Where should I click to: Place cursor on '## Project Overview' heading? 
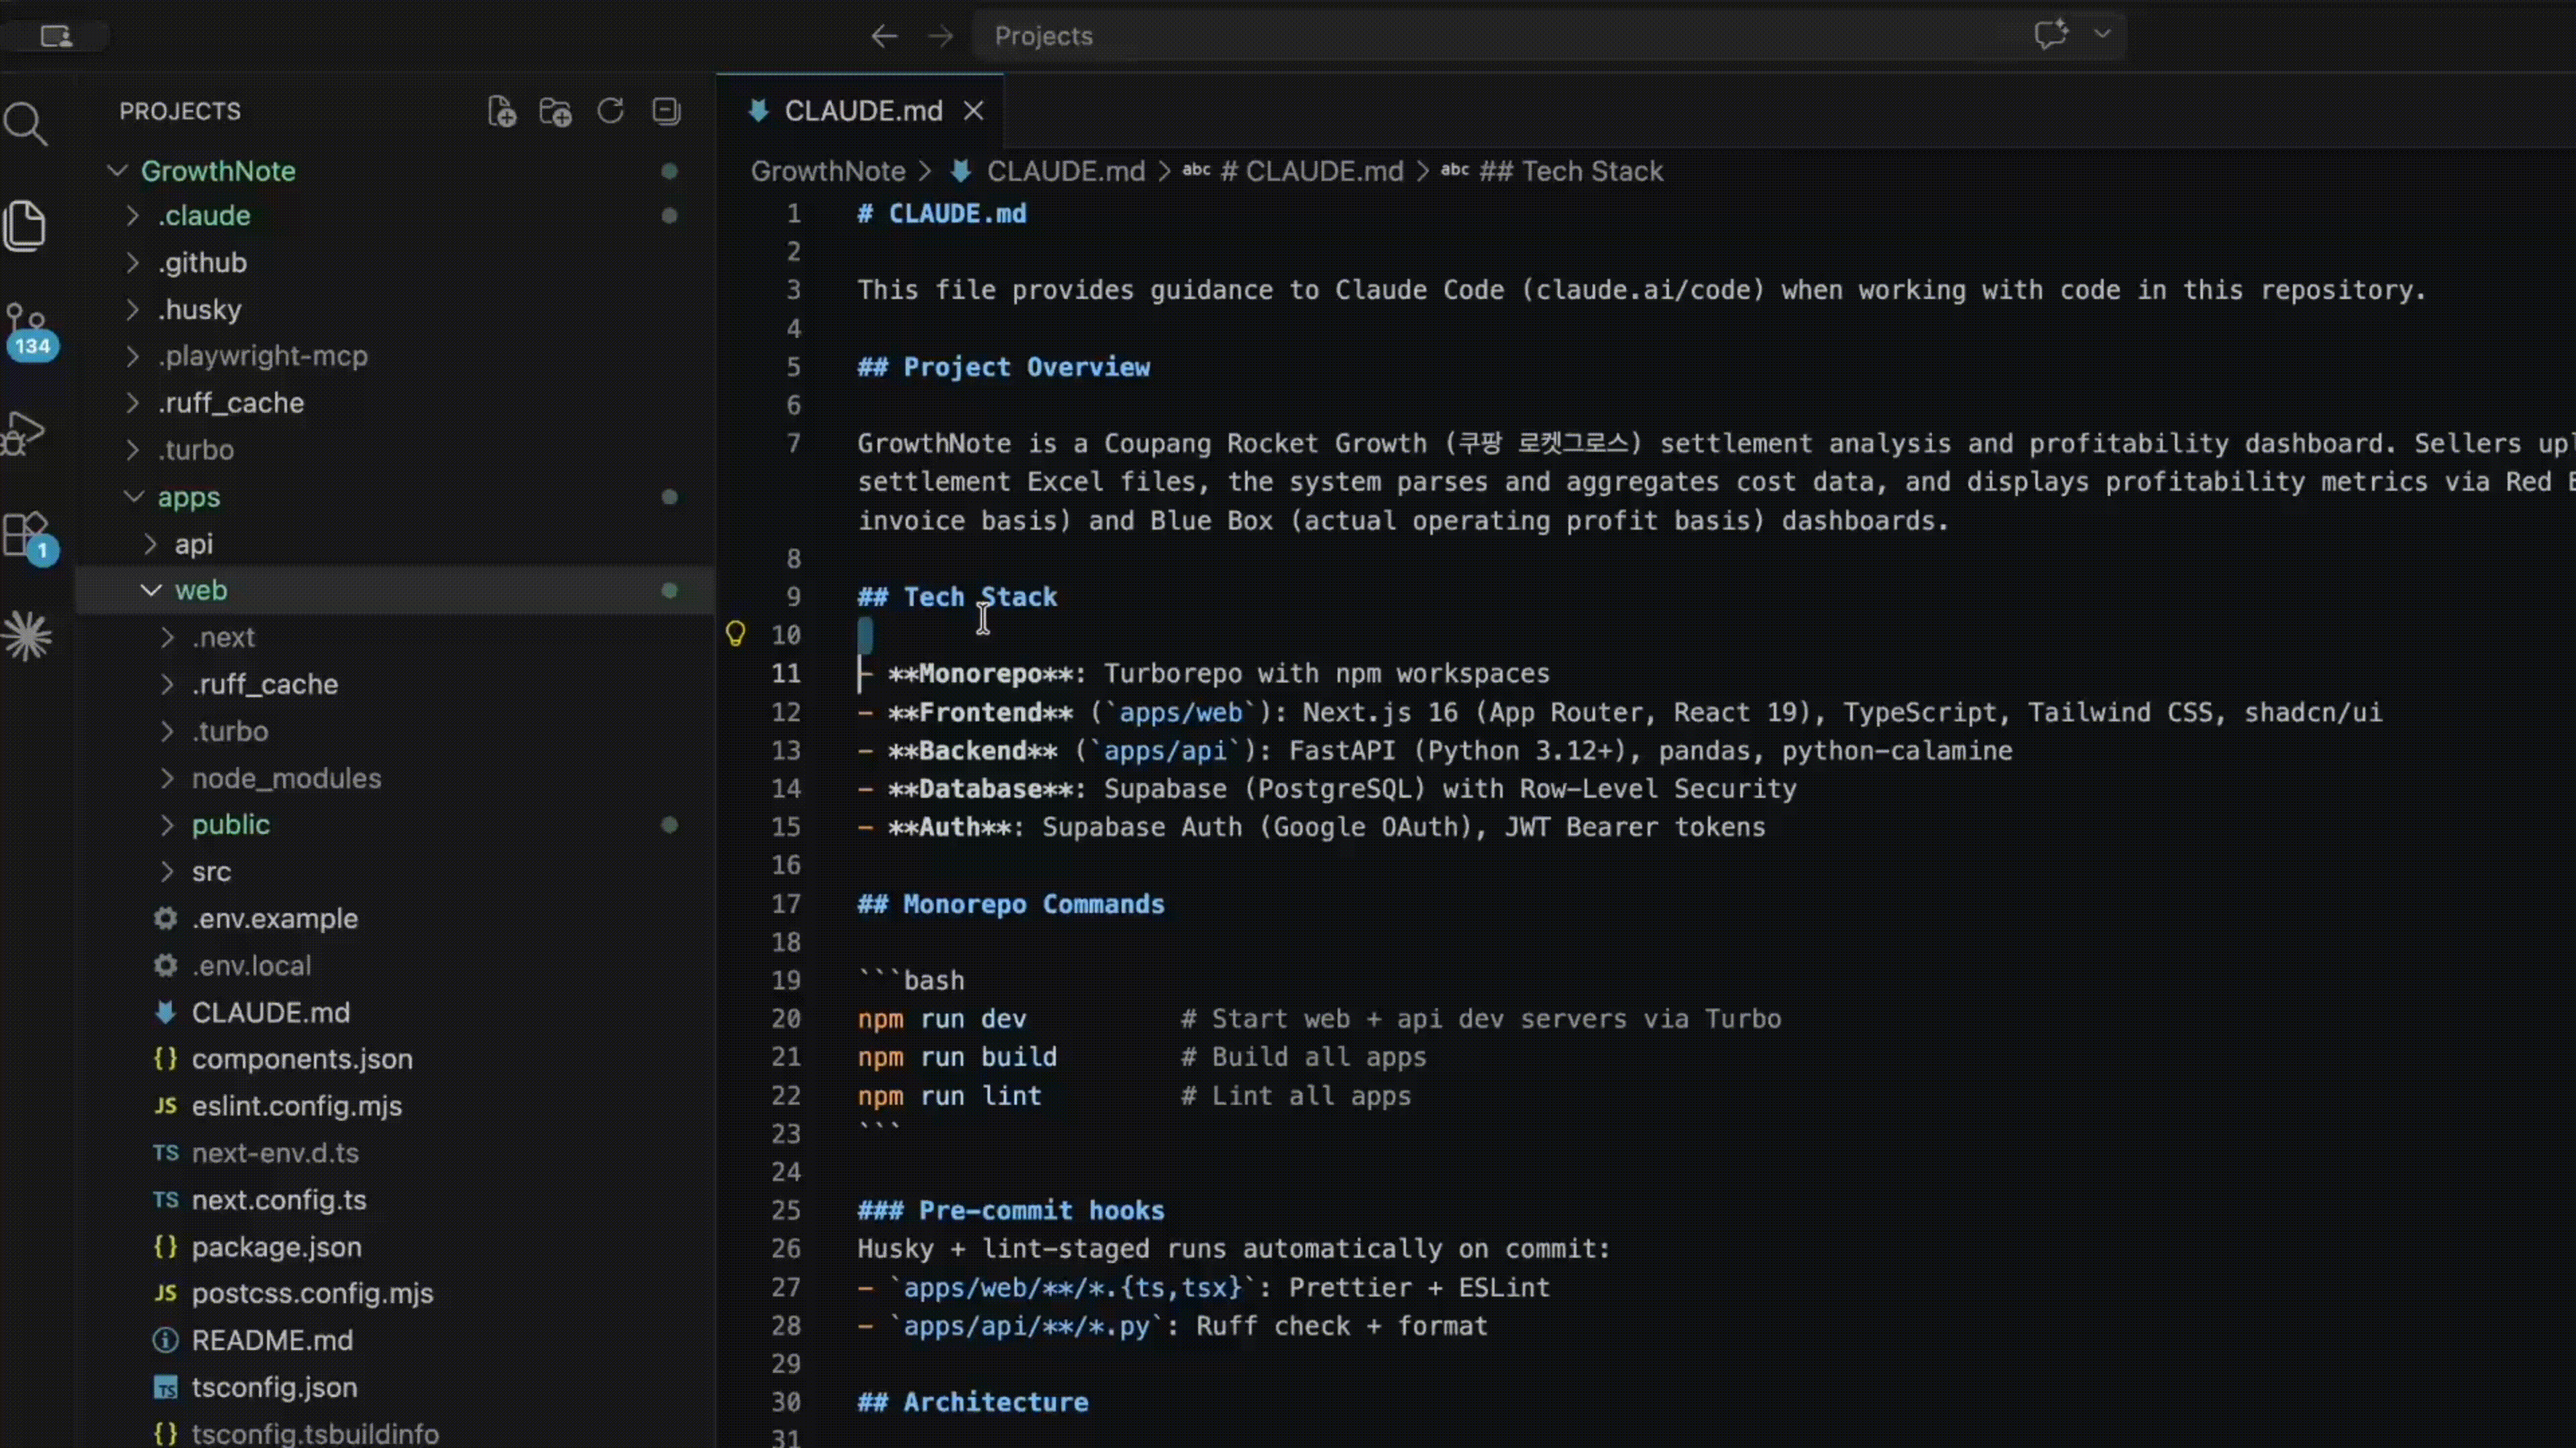tap(1003, 367)
